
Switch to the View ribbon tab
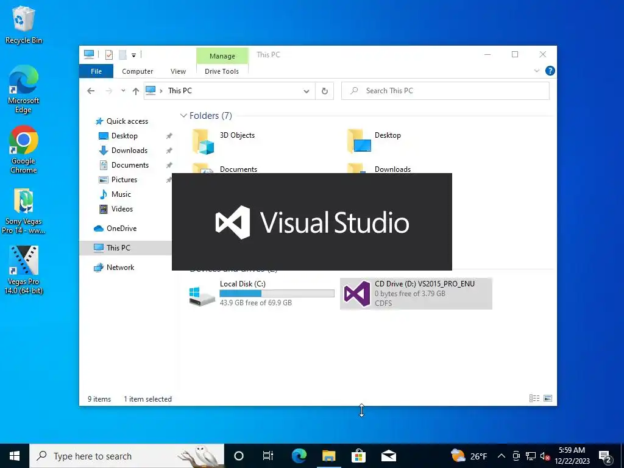point(178,71)
